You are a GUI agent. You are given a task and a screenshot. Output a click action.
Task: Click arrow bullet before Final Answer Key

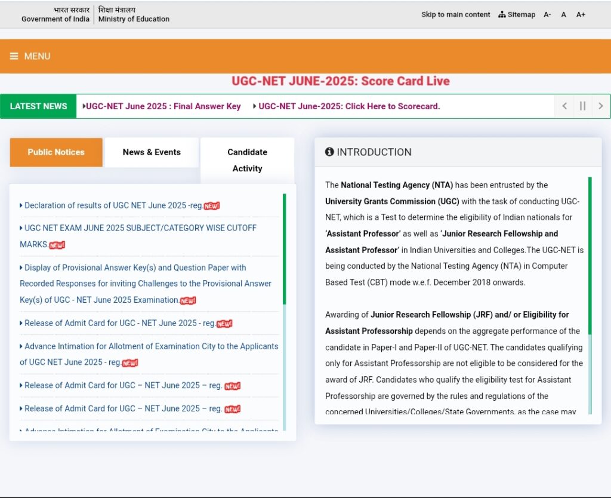coord(84,106)
